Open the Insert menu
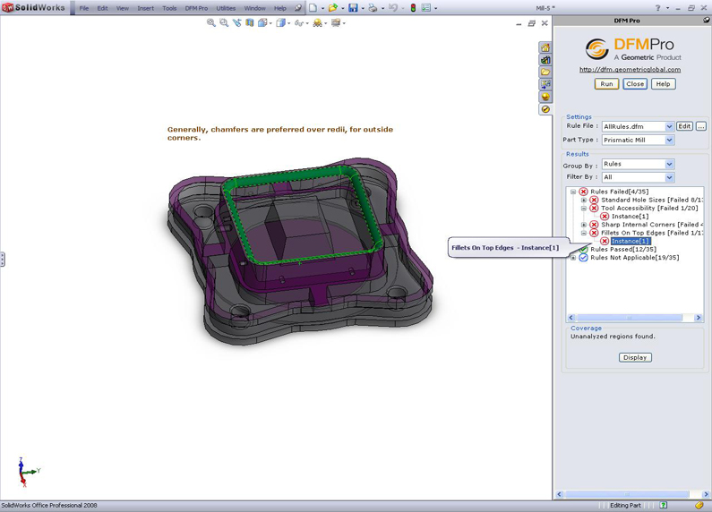This screenshot has height=512, width=712. [146, 8]
